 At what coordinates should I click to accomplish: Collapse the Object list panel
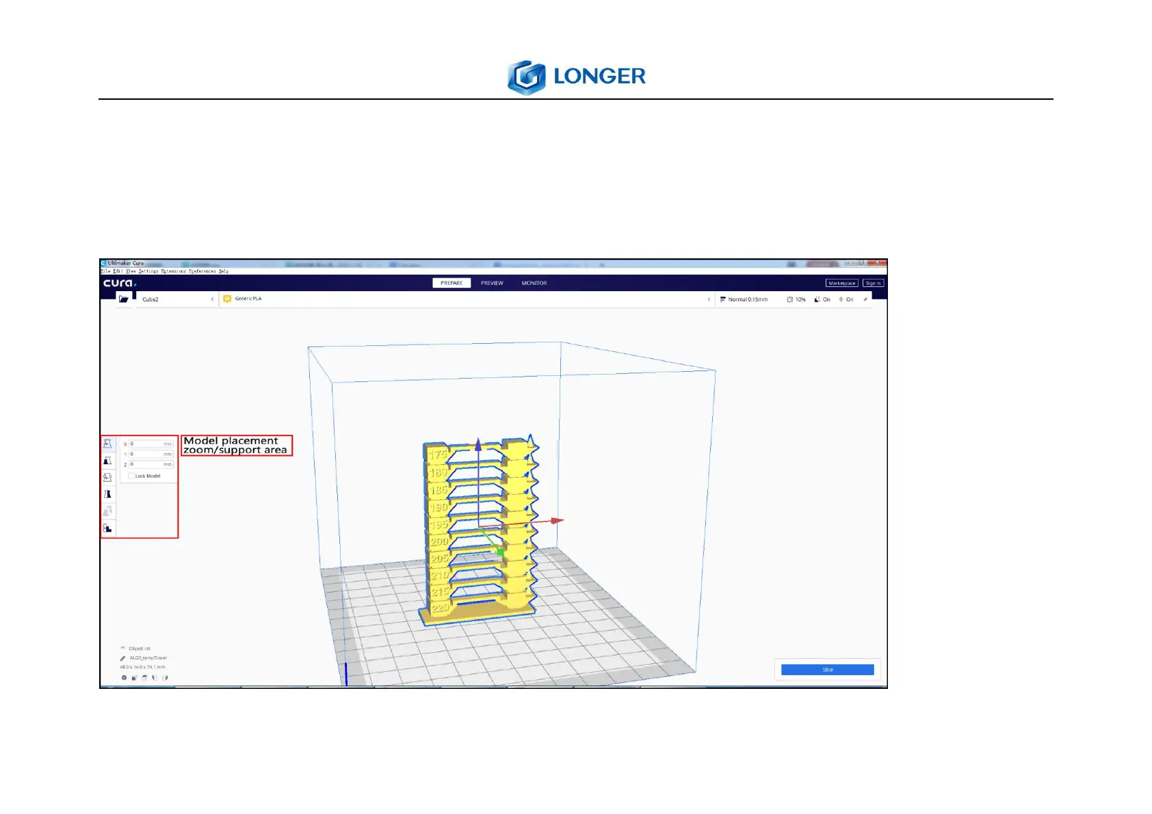[123, 648]
